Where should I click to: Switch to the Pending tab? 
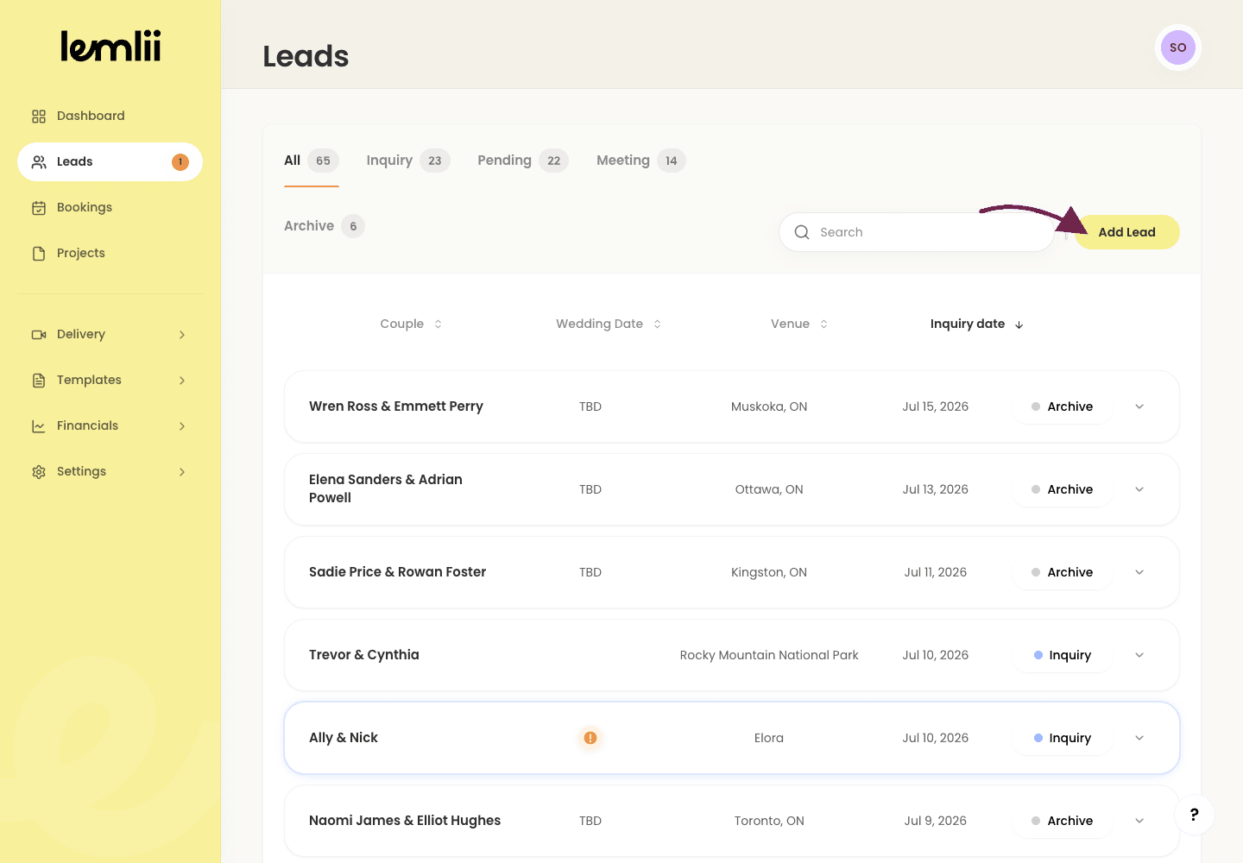523,161
